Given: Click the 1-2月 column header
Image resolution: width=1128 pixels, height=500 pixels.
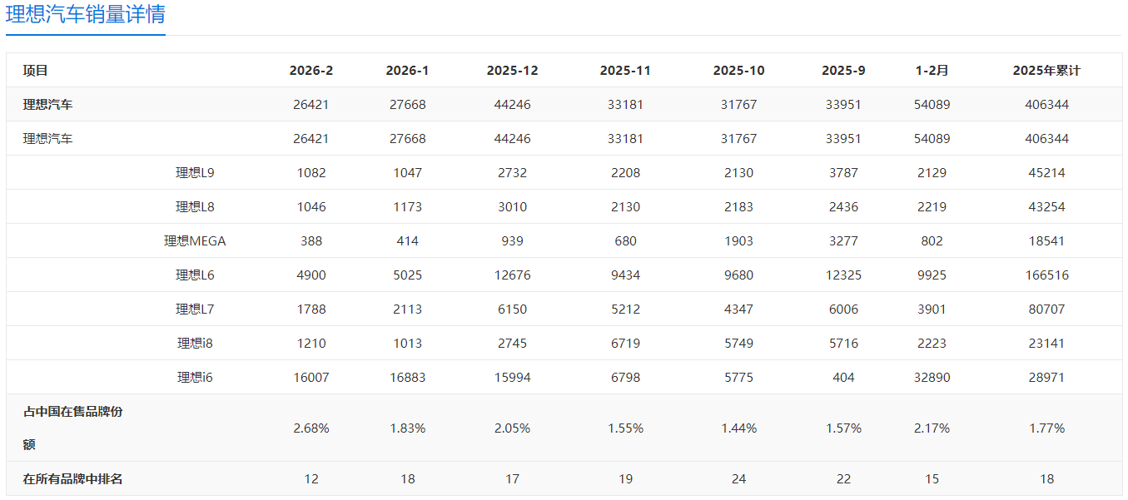Looking at the screenshot, I should 932,71.
